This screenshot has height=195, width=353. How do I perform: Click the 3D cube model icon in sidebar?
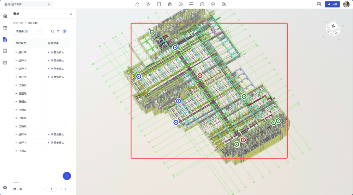[5, 16]
